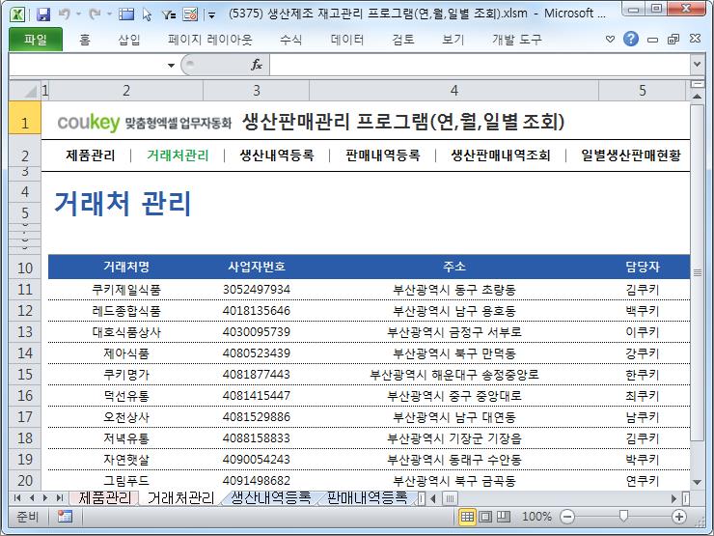Minimize the ribbon with the heart-shaped caret icon
The width and height of the screenshot is (714, 536).
click(610, 40)
